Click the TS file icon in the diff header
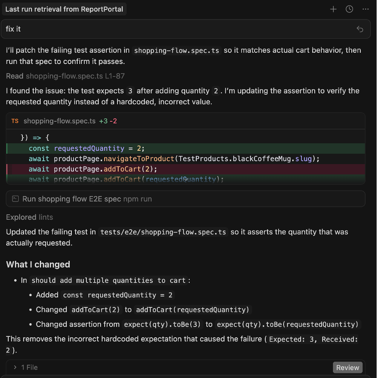Image resolution: width=377 pixels, height=378 pixels. pos(15,121)
